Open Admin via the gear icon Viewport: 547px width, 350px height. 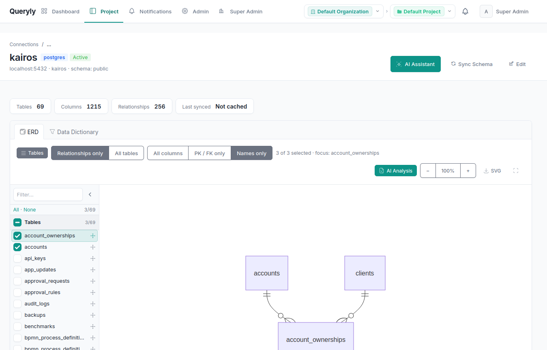185,11
